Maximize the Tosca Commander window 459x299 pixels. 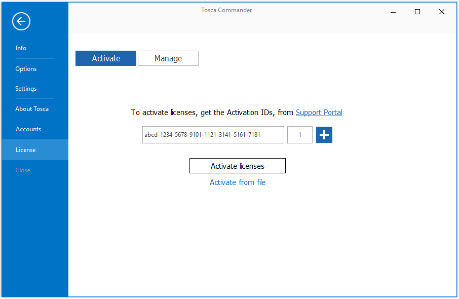(417, 12)
